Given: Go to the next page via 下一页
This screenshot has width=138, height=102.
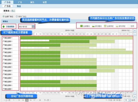Looking at the screenshot, I should (x=47, y=100).
